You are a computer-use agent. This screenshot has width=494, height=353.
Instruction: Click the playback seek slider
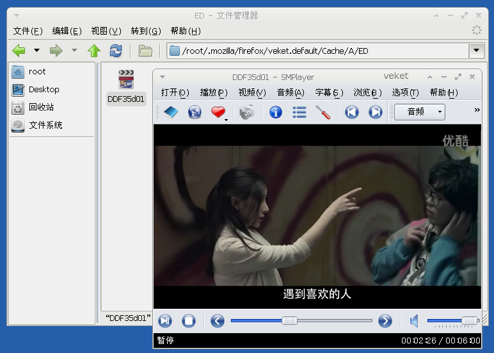tap(301, 321)
